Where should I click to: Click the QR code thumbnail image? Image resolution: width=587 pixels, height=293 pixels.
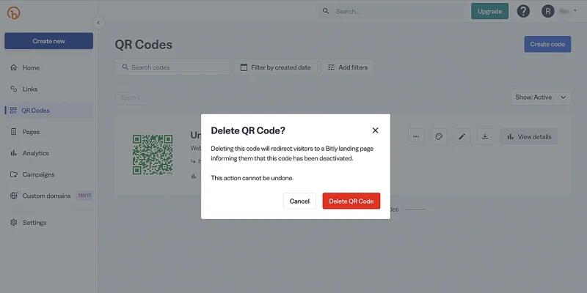153,155
